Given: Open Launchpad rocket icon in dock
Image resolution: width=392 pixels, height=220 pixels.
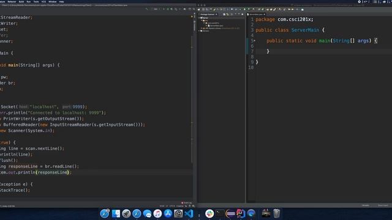Looking at the screenshot, I should (x=126, y=213).
